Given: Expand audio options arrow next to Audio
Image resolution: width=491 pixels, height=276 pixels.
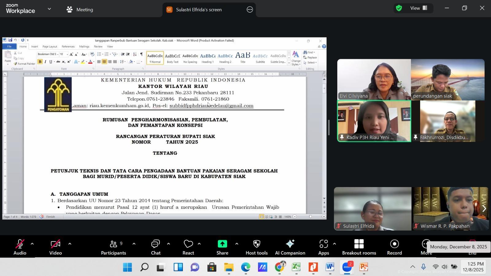Looking at the screenshot, I should click(32, 244).
